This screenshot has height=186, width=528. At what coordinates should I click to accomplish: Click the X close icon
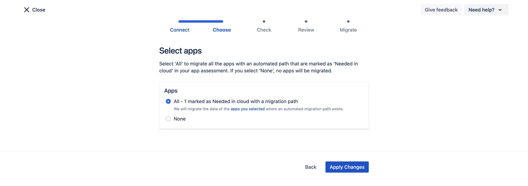click(26, 10)
